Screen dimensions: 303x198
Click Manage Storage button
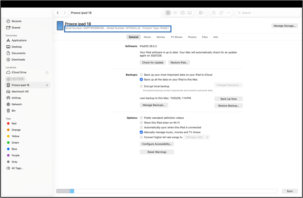tap(284, 26)
